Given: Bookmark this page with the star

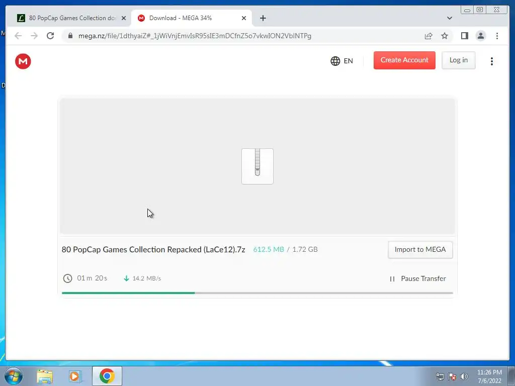Looking at the screenshot, I should click(x=445, y=36).
